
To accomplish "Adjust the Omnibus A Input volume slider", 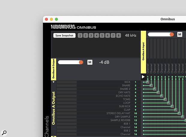I will tap(161, 34).
